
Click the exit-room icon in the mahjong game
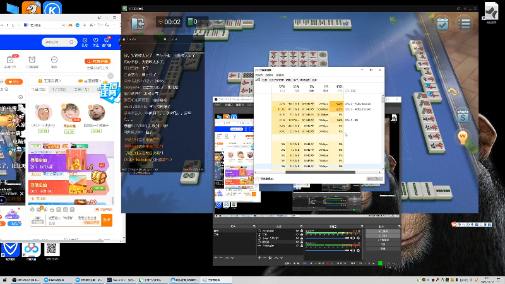coord(138,23)
